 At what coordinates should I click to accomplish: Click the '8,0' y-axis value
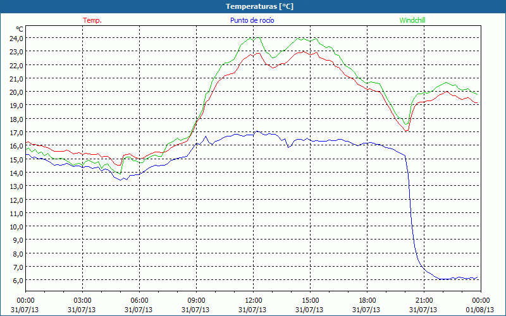pyautogui.click(x=18, y=253)
